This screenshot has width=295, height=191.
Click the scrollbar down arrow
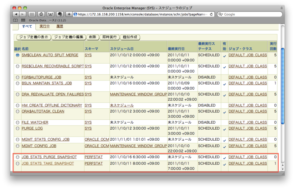point(282,169)
